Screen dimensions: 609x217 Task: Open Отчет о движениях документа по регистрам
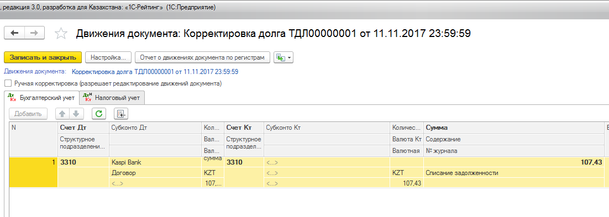coord(202,57)
